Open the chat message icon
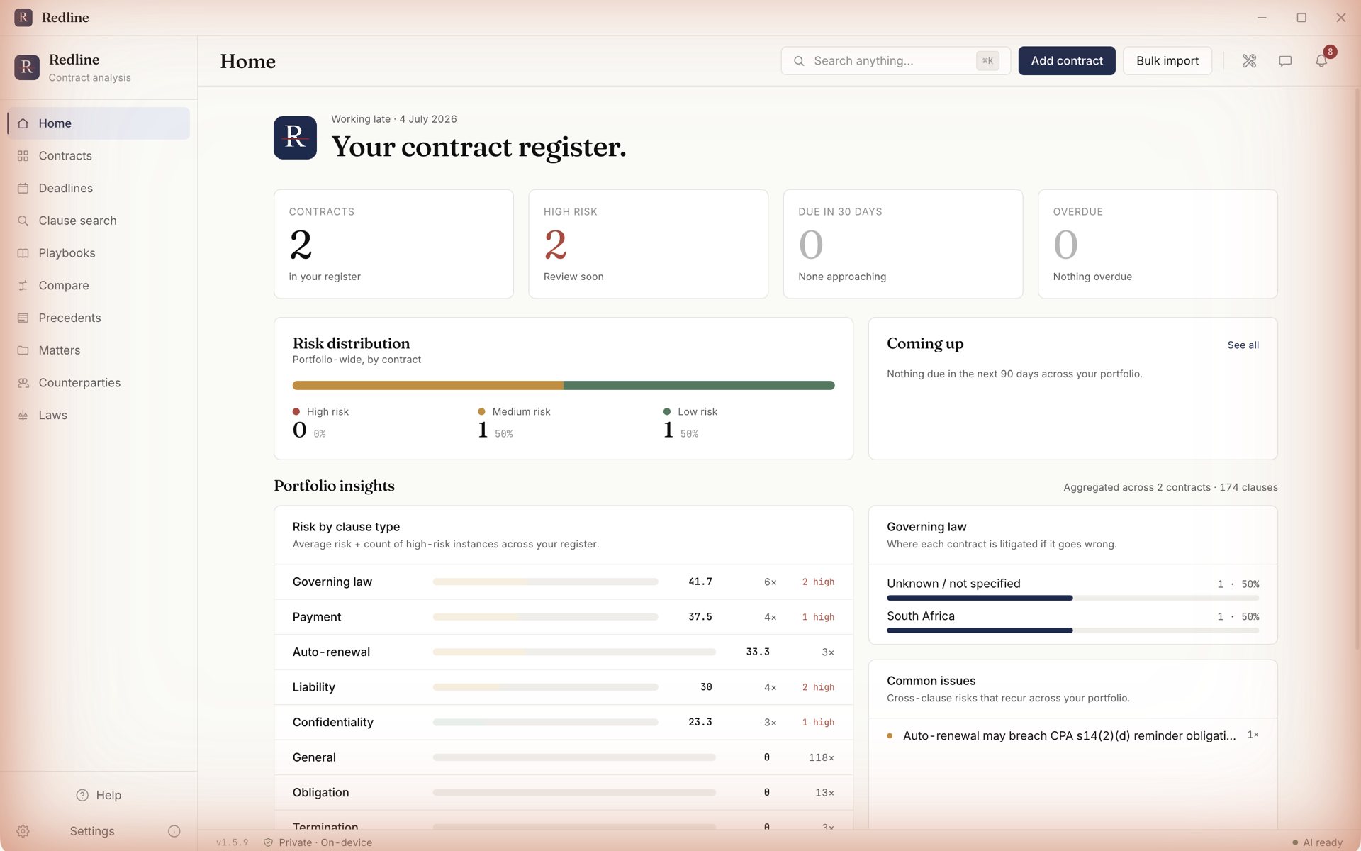1361x851 pixels. tap(1285, 61)
